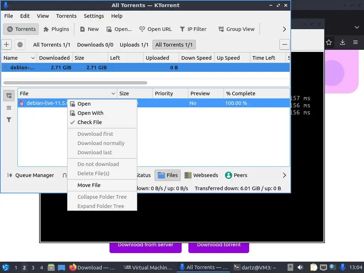Click the volume icon in system tray
This screenshot has height=273, width=364.
point(300,267)
